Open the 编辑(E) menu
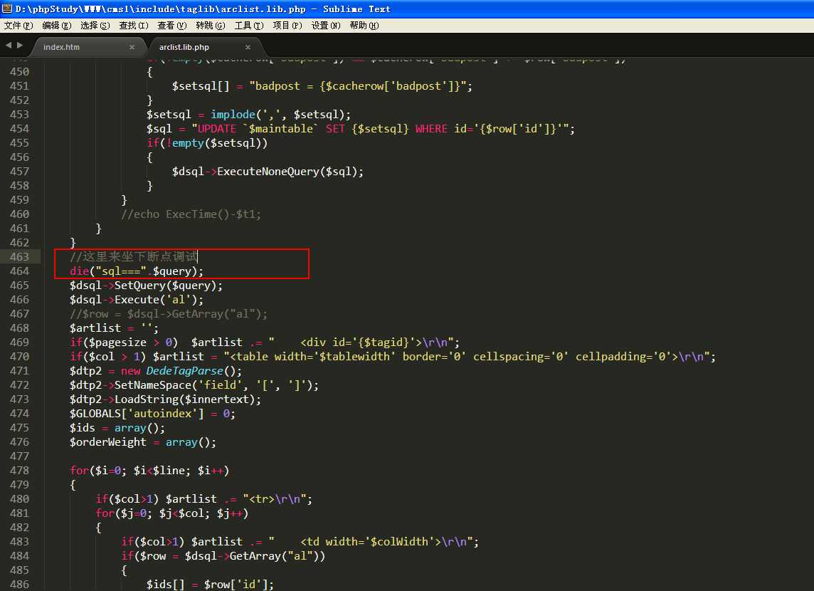The width and height of the screenshot is (814, 591). coord(57,26)
